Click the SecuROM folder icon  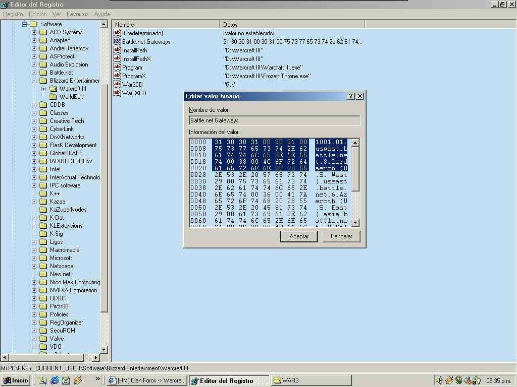click(43, 331)
